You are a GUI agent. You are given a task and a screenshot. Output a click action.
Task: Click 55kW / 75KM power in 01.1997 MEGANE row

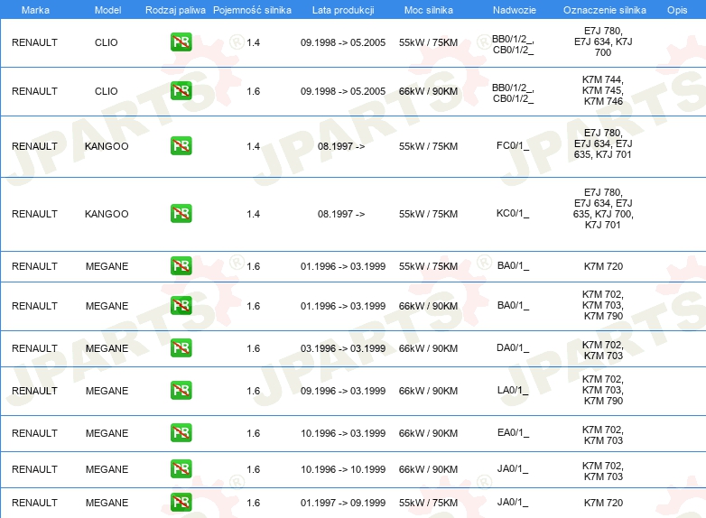click(428, 503)
